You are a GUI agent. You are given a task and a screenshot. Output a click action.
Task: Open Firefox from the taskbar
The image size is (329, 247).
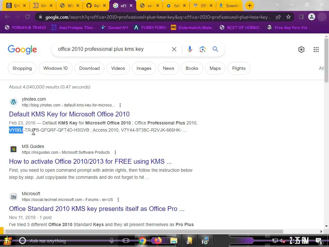(x=158, y=241)
